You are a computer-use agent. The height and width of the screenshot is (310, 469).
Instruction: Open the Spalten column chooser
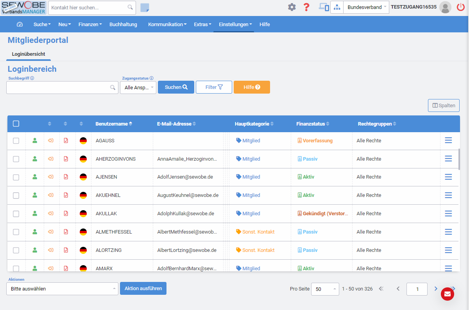[x=444, y=105]
